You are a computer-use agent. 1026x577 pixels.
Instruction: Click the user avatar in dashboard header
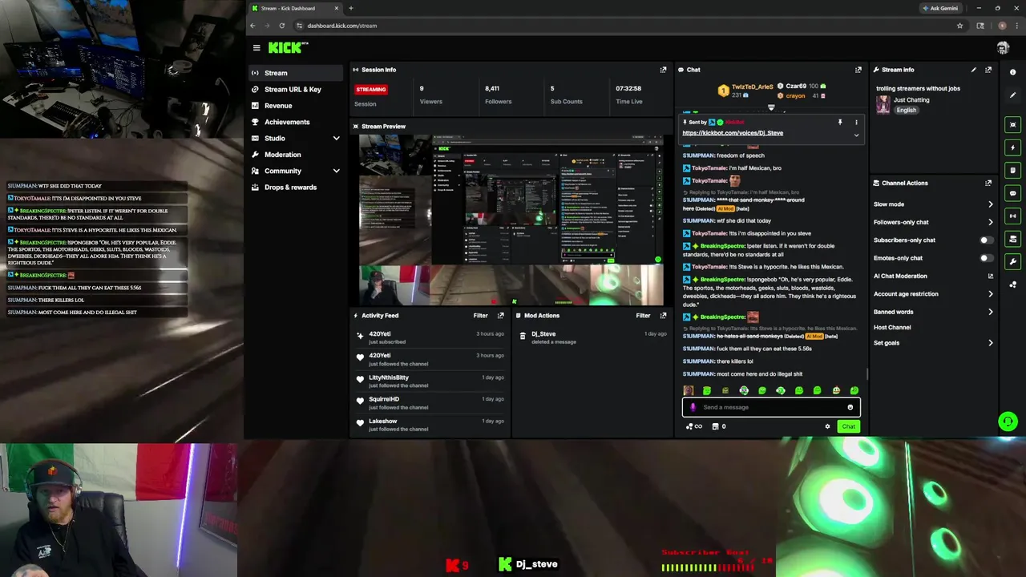click(1003, 48)
